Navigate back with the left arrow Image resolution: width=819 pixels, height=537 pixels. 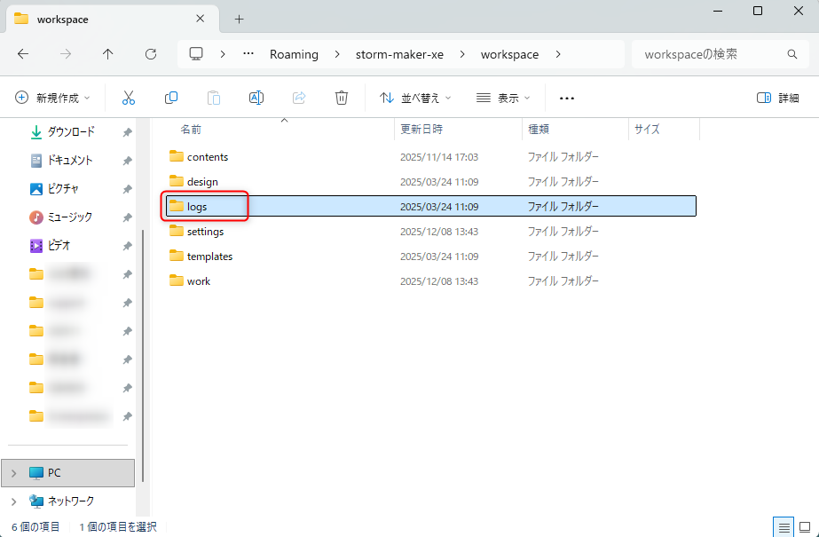23,54
